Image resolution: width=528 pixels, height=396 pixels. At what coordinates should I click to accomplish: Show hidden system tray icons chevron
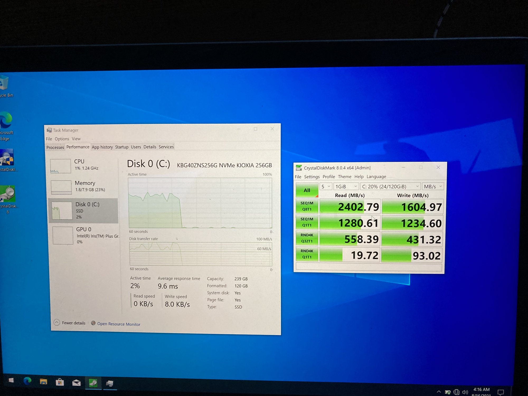click(439, 392)
